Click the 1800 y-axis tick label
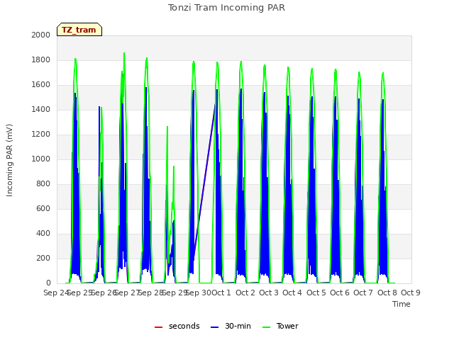 (x=41, y=59)
